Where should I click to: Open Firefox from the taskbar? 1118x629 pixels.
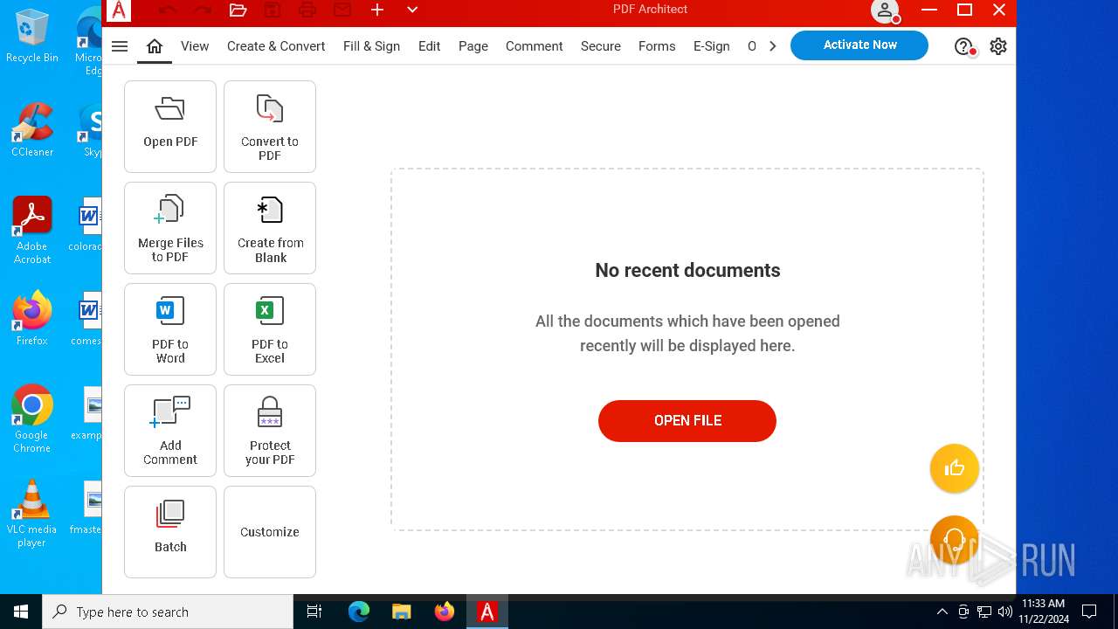click(445, 612)
